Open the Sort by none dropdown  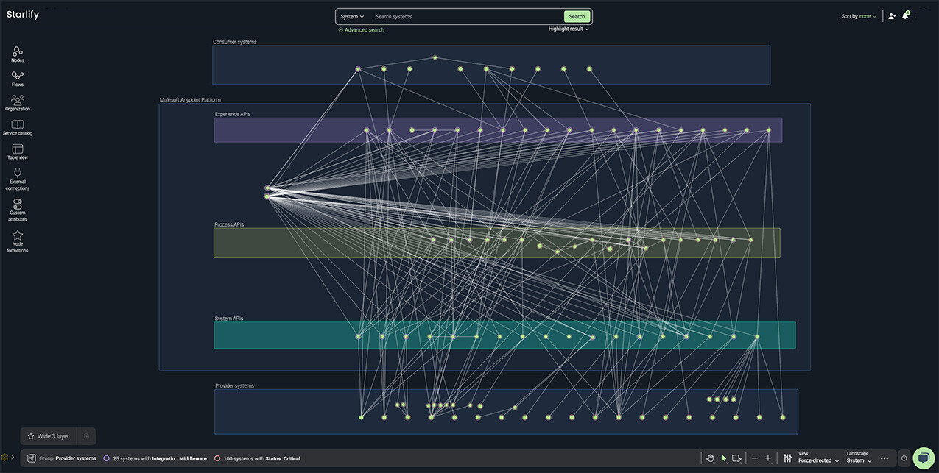tap(859, 16)
